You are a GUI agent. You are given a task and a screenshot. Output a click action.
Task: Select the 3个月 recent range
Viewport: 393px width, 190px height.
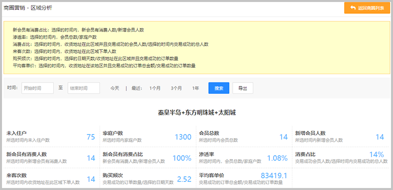176,88
